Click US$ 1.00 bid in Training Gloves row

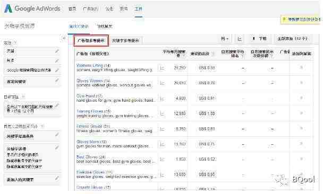207,113
